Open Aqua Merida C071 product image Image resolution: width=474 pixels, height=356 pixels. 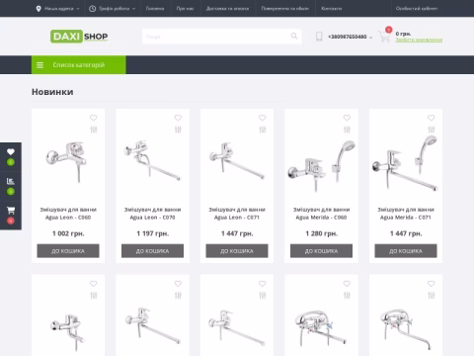(x=406, y=163)
